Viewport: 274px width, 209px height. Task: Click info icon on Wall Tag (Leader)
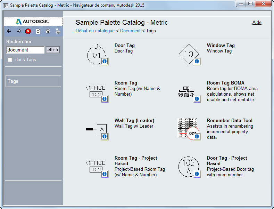coord(105,136)
